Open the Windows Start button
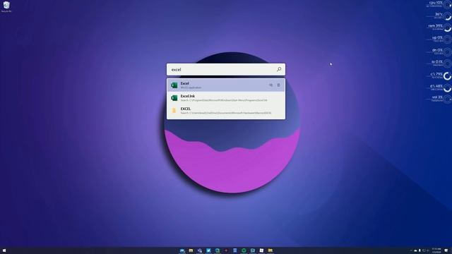The image size is (452, 254). [x=4, y=250]
